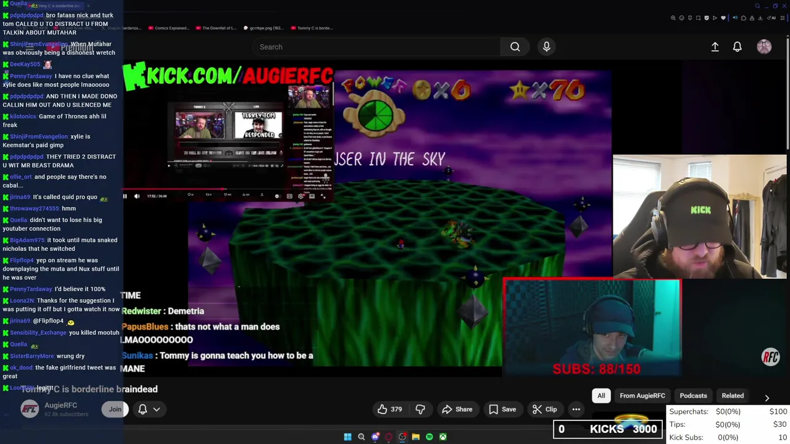
Task: Open the three-dot more actions menu
Action: coord(576,409)
